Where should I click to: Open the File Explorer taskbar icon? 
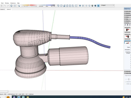pos(28,97)
